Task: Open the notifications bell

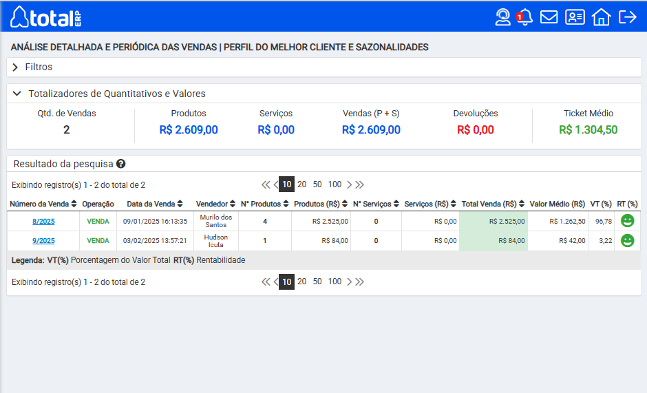Action: pyautogui.click(x=525, y=17)
